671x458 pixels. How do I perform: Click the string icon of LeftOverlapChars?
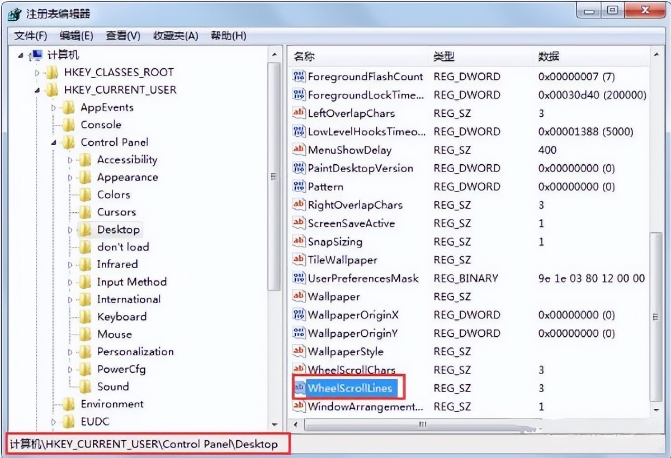299,113
